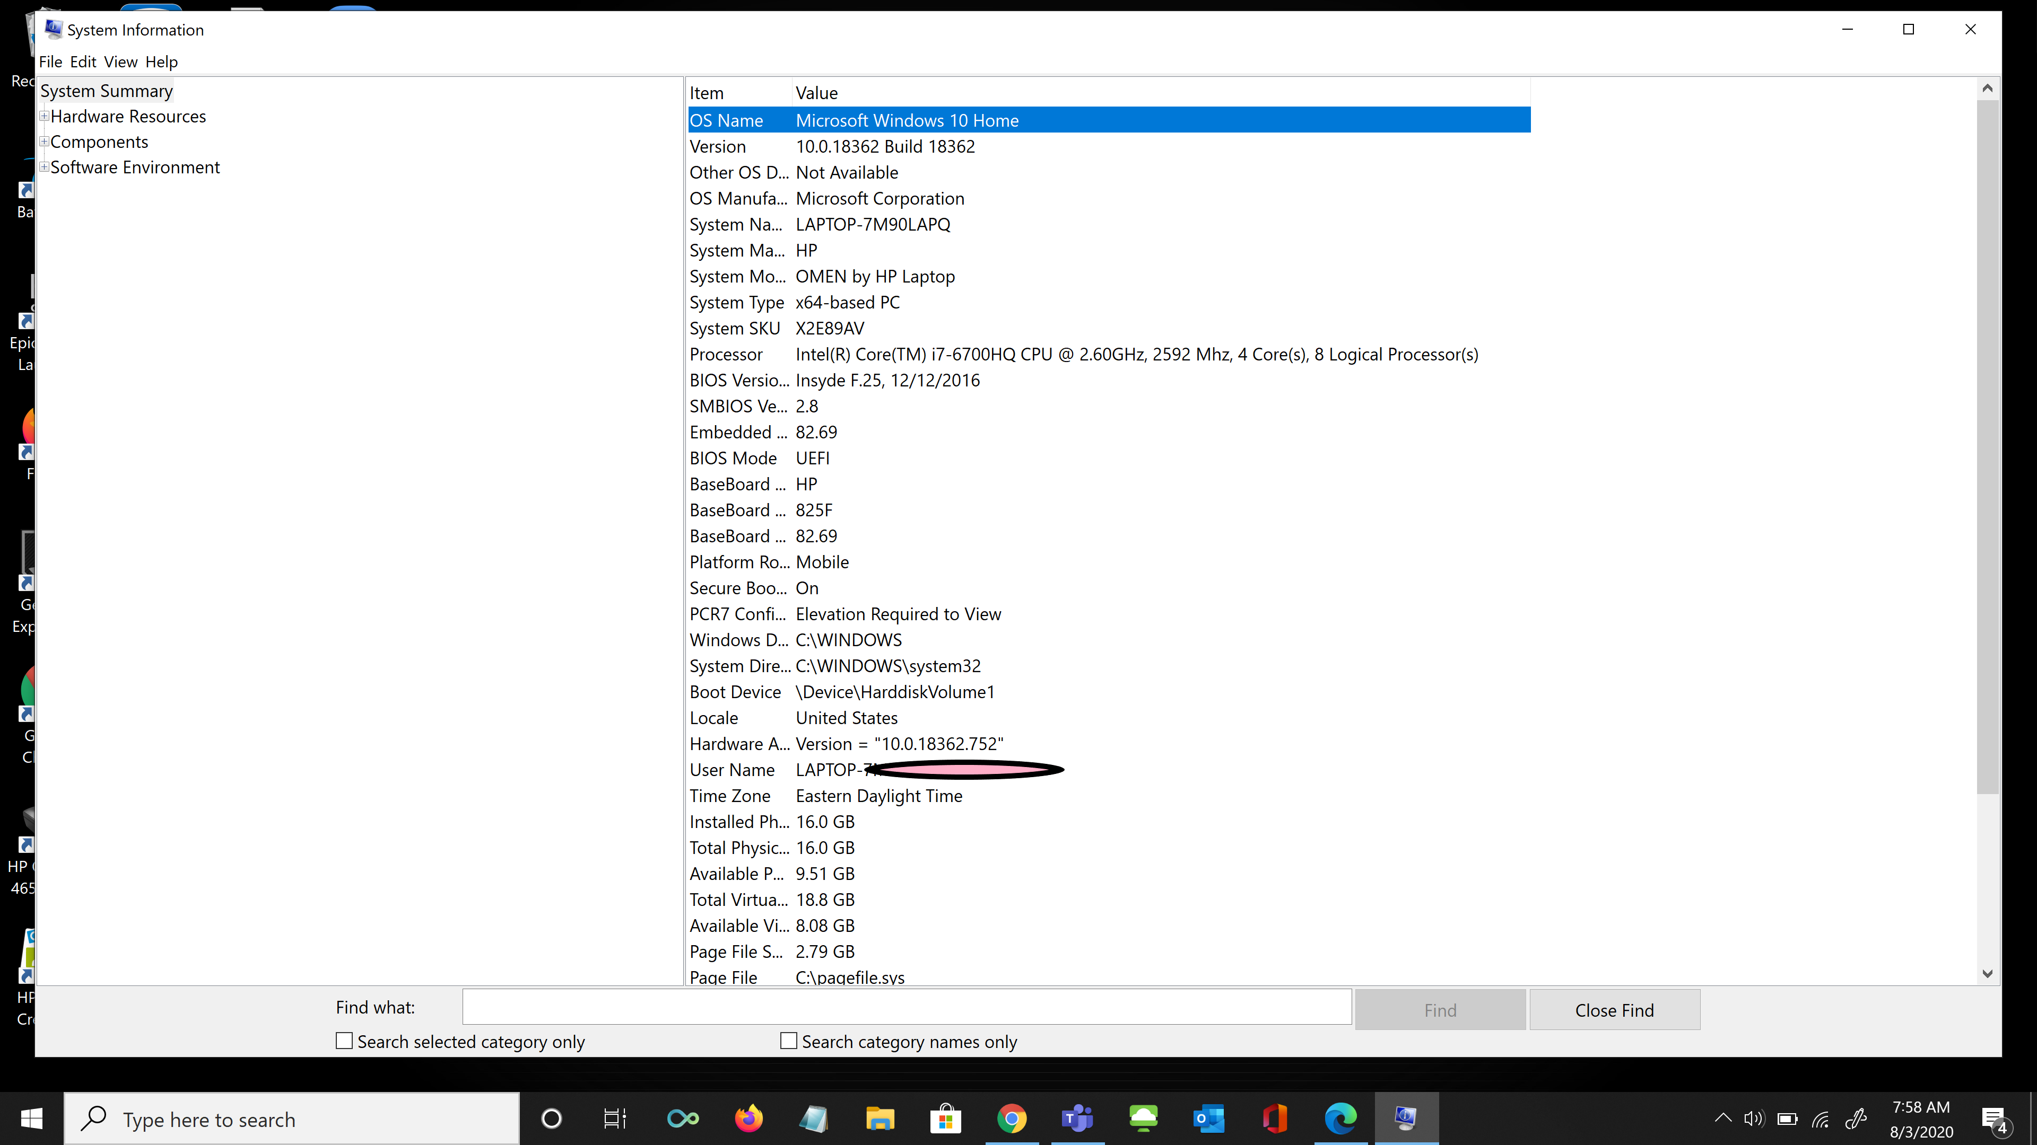Select the System Type x64-based PC row

point(1109,302)
